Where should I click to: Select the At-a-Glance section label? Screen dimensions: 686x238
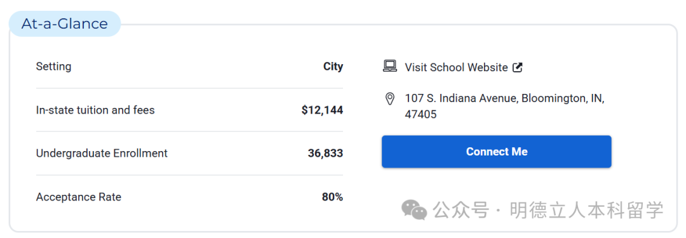point(65,23)
